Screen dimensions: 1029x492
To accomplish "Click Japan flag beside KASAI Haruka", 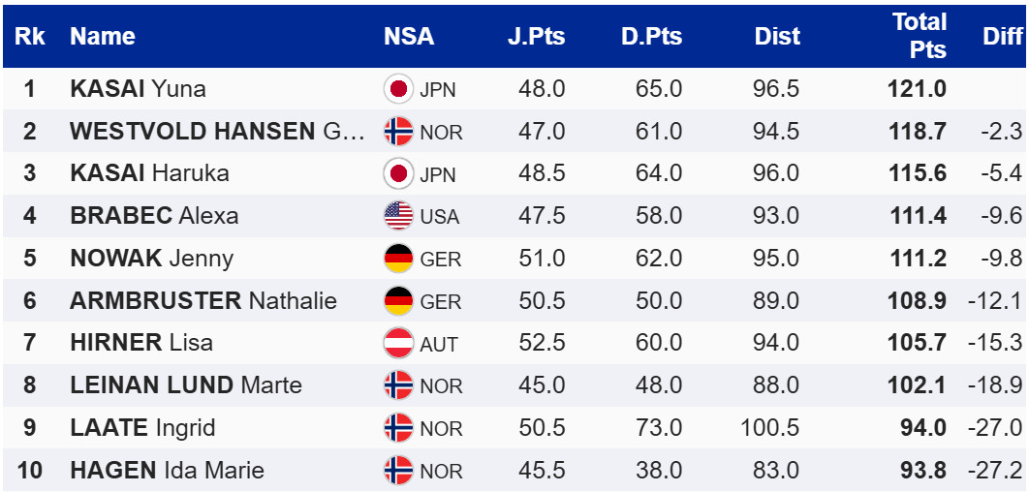I will pyautogui.click(x=398, y=173).
